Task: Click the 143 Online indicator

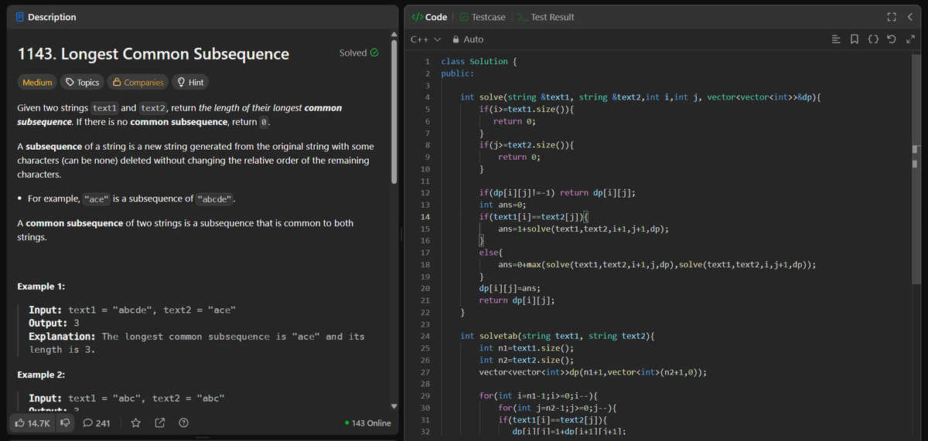Action: pos(367,423)
